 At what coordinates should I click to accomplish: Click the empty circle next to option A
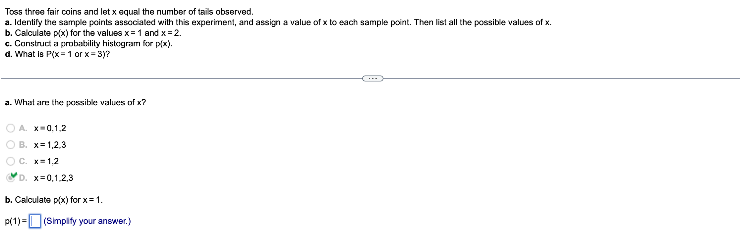(x=10, y=128)
